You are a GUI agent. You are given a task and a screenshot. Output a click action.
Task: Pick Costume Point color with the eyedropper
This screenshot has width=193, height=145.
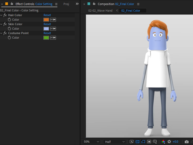pyautogui.click(x=53, y=38)
